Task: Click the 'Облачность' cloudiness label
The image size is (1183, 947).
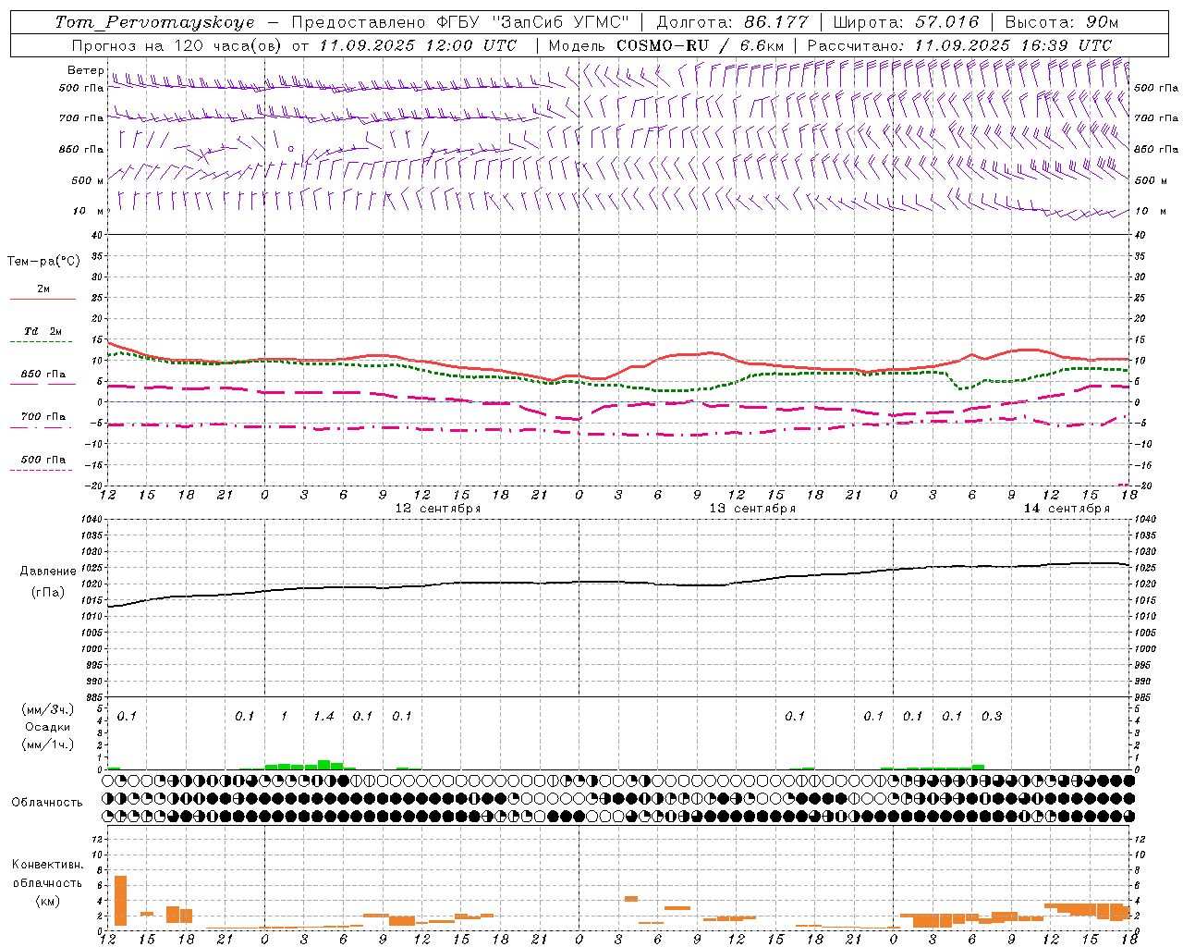Action: [47, 802]
